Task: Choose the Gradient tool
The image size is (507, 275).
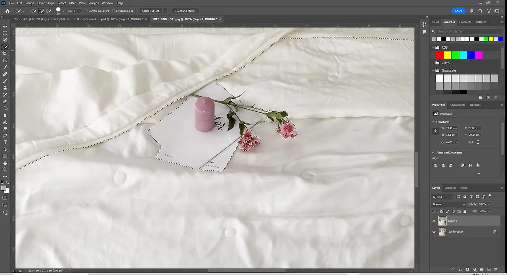Action: (5, 107)
